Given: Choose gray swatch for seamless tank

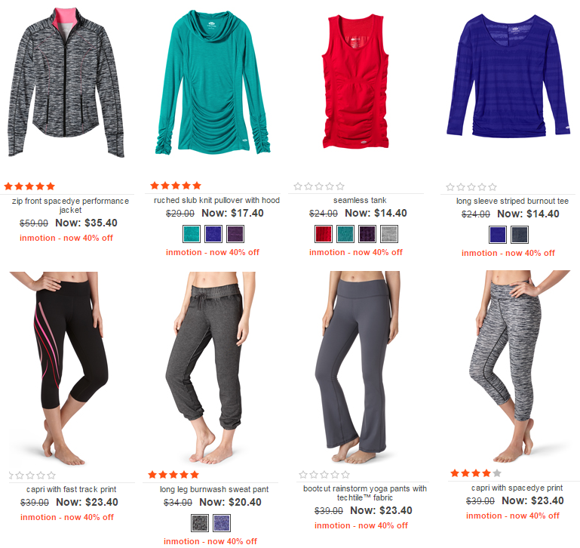Looking at the screenshot, I should click(x=389, y=234).
